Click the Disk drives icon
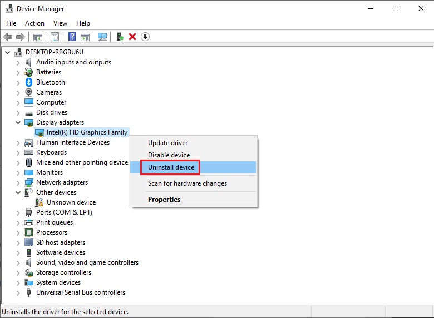 click(x=29, y=113)
